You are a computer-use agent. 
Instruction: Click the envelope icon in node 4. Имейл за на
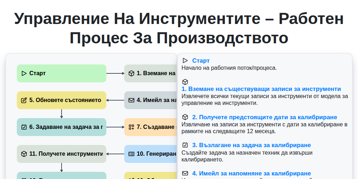131,100
